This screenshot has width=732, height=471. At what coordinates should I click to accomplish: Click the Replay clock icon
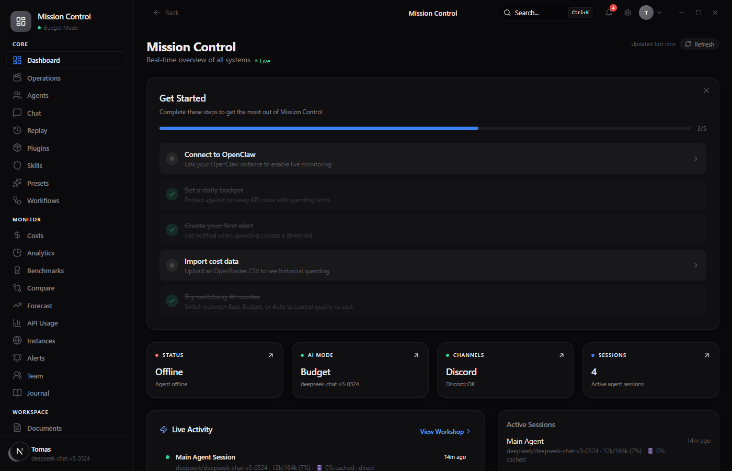coord(17,130)
